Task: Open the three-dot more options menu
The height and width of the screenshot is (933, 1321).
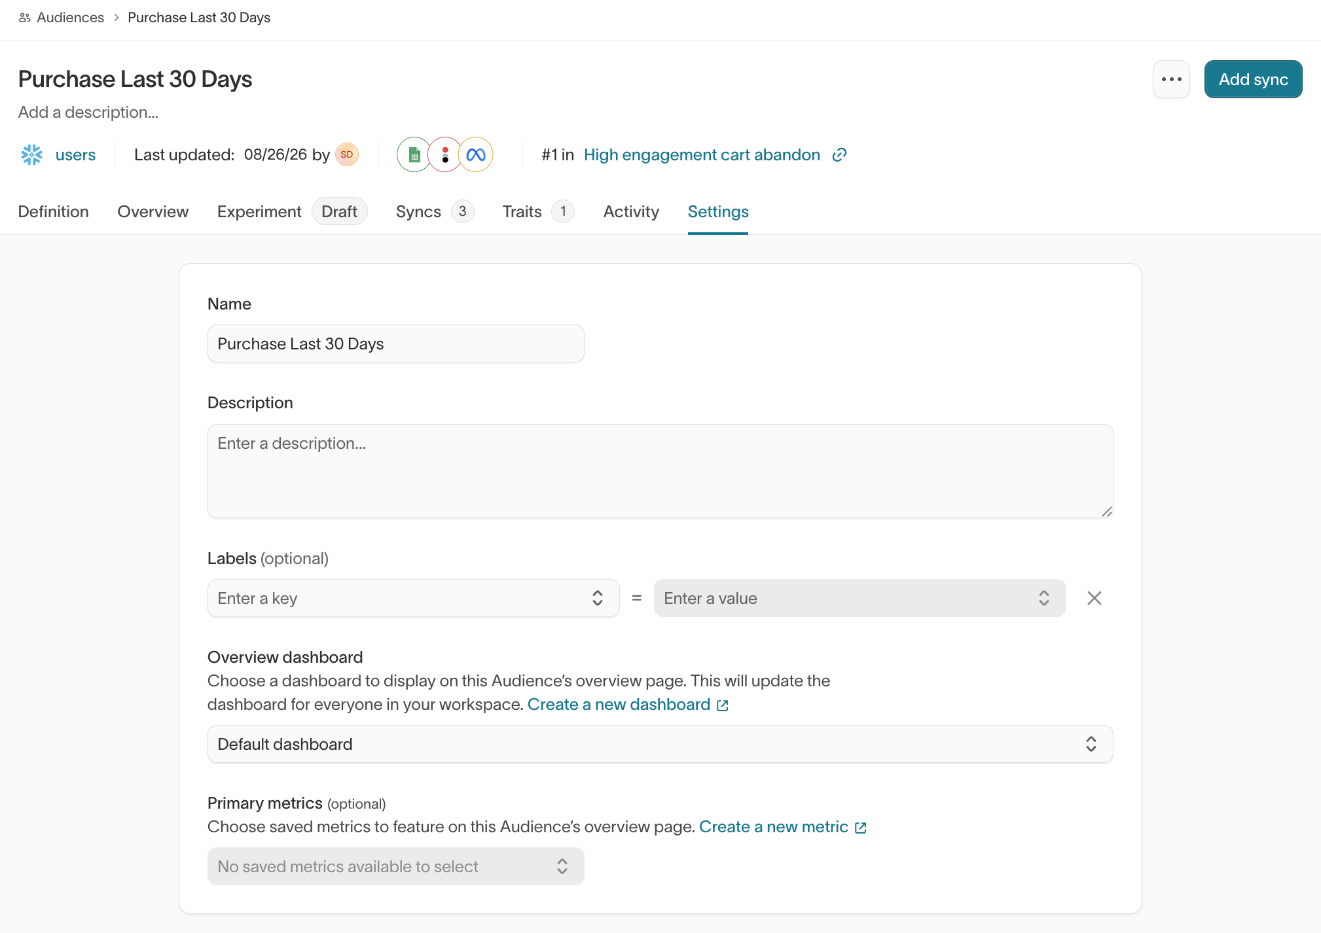Action: [x=1171, y=79]
